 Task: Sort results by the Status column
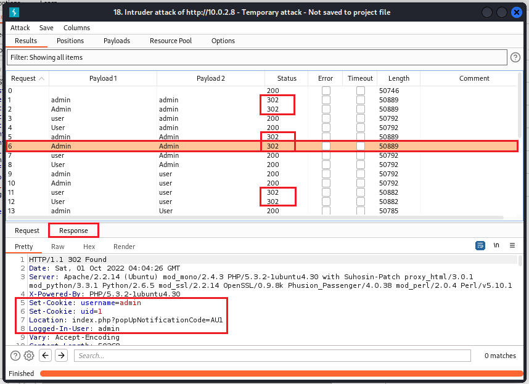pos(287,78)
